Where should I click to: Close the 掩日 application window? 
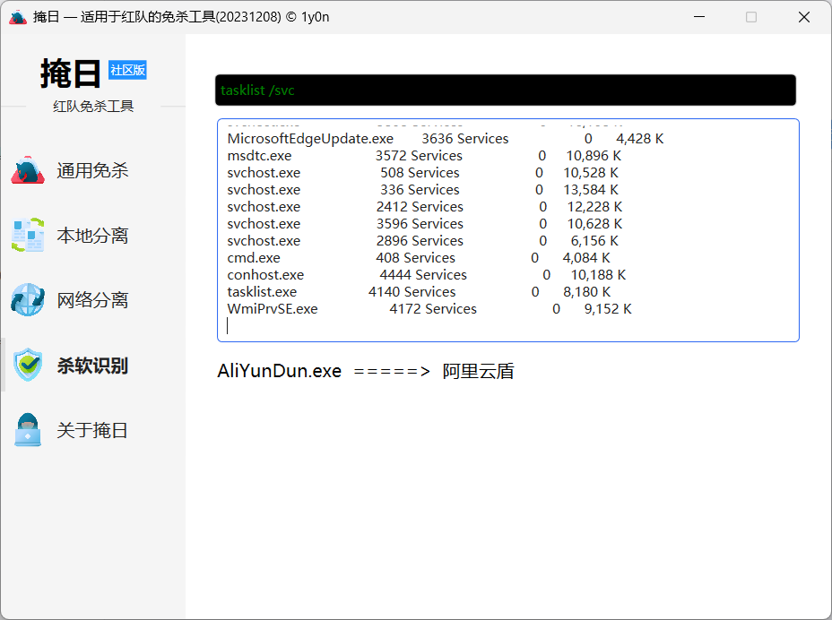[x=804, y=17]
